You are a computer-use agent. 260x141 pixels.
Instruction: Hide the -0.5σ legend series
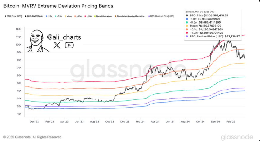click(x=58, y=16)
